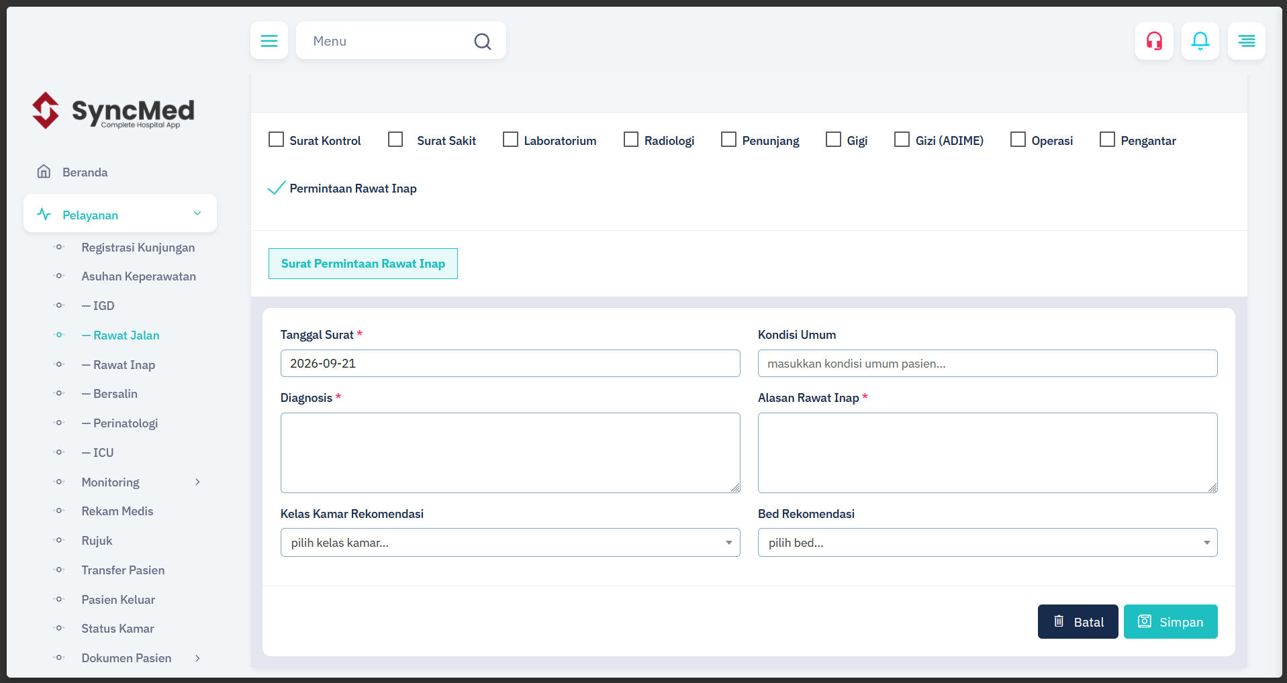Tick the Operasi checkbox
The image size is (1287, 683).
(x=1018, y=140)
